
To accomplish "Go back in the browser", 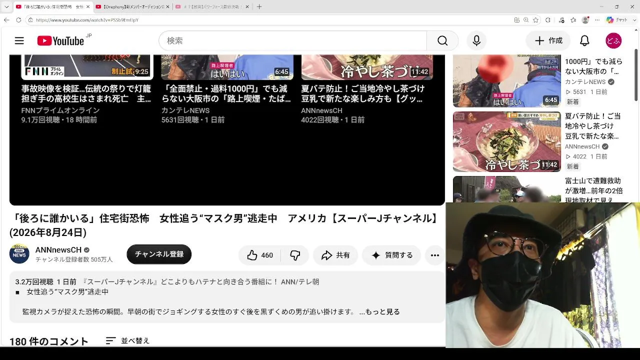I will (6, 20).
